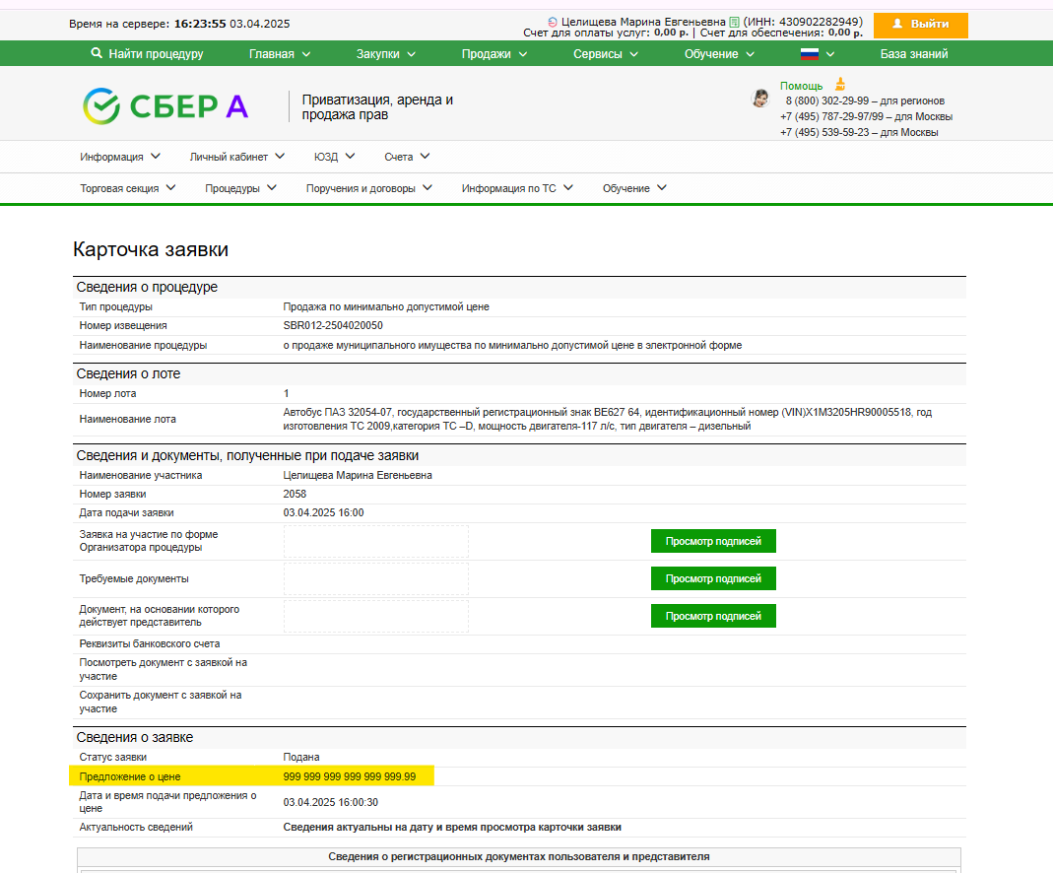The height and width of the screenshot is (873, 1053).
Task: Click the server time 16:23:55
Action: coord(200,24)
